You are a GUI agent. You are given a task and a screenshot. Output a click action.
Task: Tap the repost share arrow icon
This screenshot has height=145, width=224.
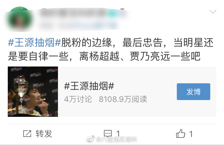point(27,134)
